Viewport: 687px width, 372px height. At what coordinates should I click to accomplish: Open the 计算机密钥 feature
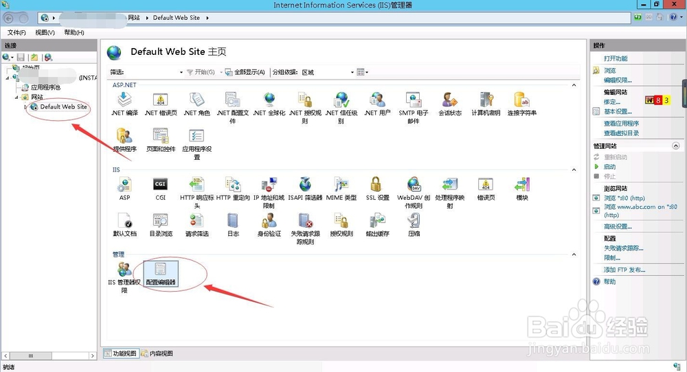(486, 104)
